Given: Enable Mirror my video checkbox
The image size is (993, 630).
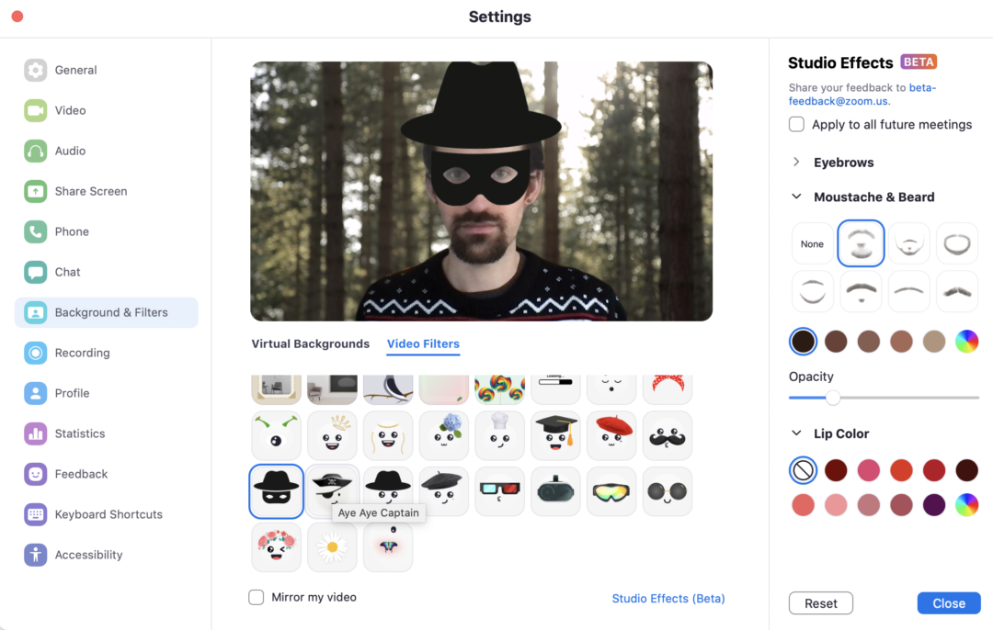Looking at the screenshot, I should coord(257,598).
